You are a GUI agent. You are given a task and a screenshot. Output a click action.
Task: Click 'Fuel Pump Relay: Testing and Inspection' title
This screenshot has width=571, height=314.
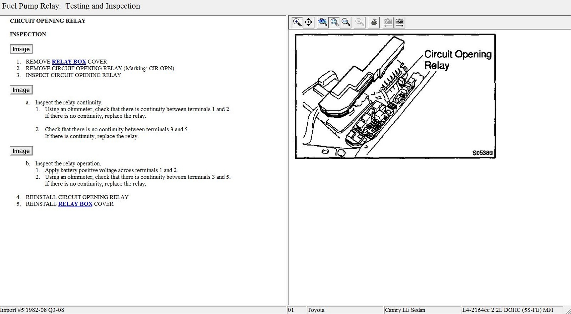(71, 6)
